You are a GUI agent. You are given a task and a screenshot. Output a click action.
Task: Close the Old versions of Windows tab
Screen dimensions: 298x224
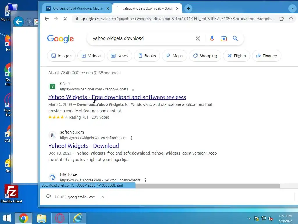(x=108, y=8)
